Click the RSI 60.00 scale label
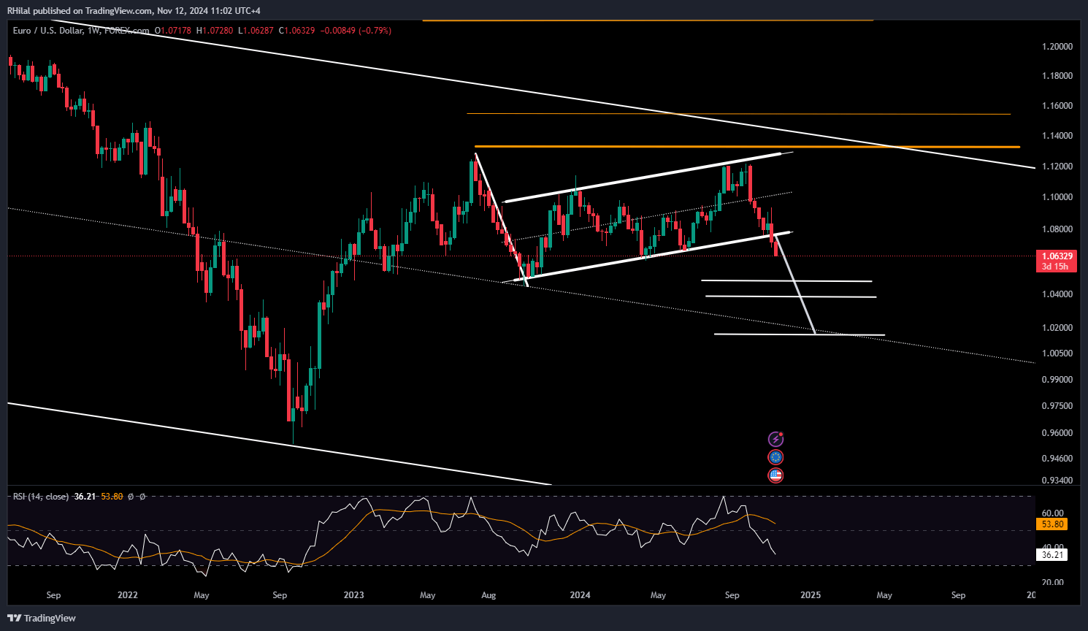The height and width of the screenshot is (631, 1088). (x=1052, y=513)
